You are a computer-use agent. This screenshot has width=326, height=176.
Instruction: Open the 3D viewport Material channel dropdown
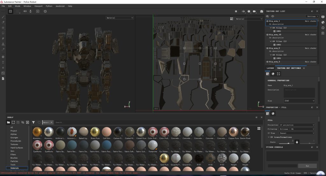click(120, 18)
